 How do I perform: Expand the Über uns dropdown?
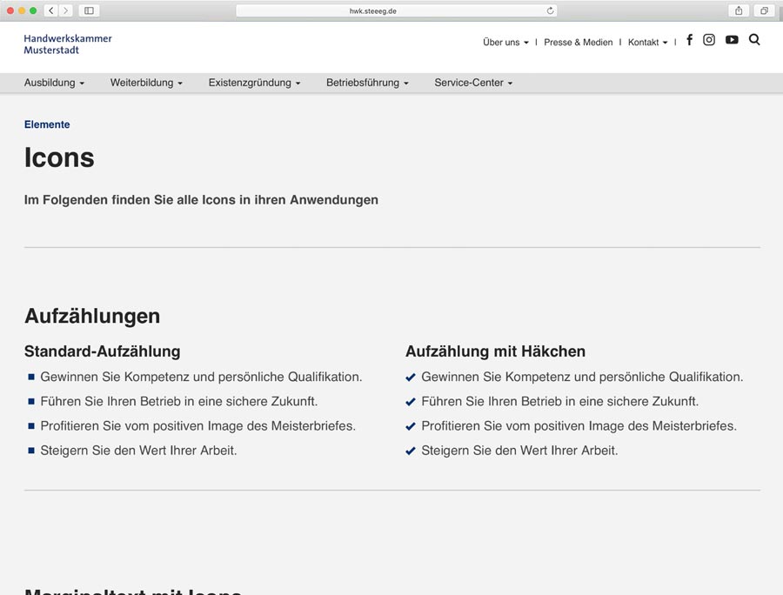[505, 42]
